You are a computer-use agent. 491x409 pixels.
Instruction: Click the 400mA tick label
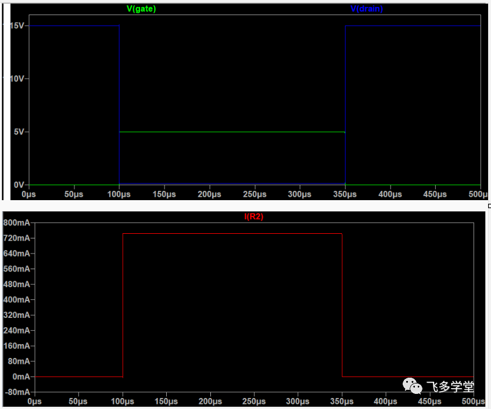pos(17,300)
